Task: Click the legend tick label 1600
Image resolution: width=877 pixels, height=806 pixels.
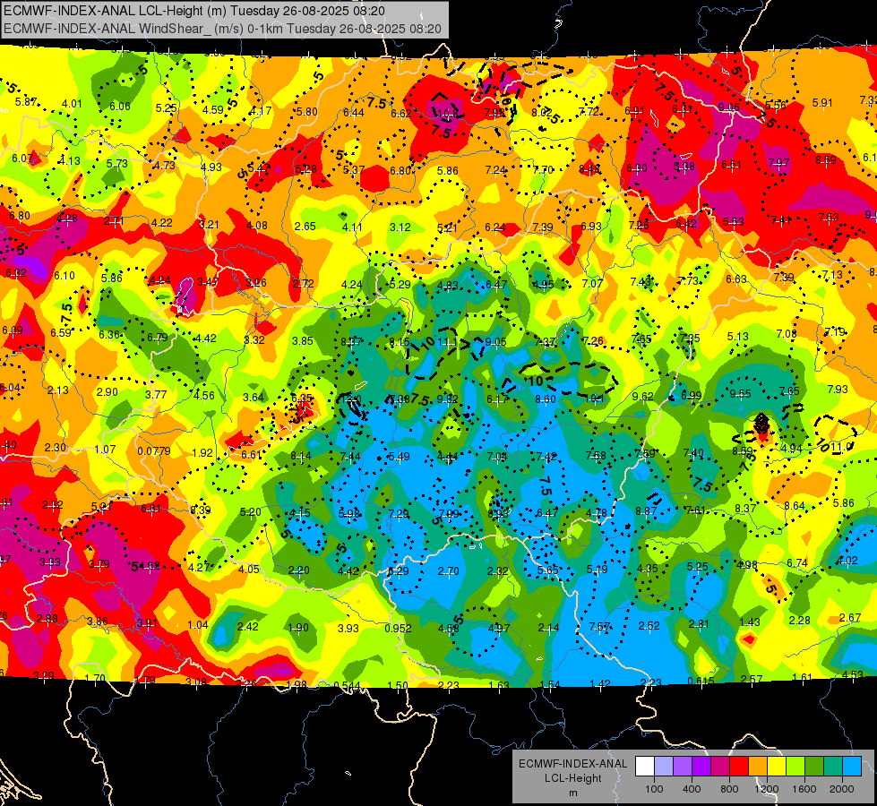Action: [x=804, y=789]
